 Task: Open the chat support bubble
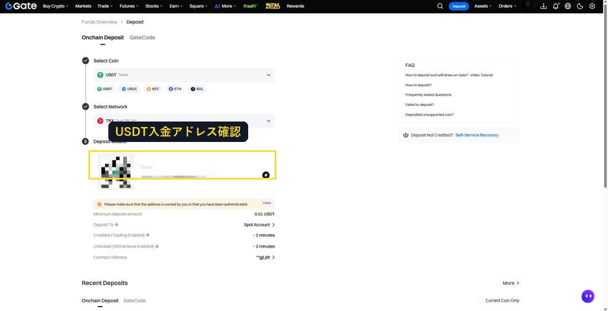588,296
